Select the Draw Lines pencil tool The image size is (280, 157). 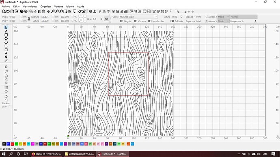[x=6, y=31]
